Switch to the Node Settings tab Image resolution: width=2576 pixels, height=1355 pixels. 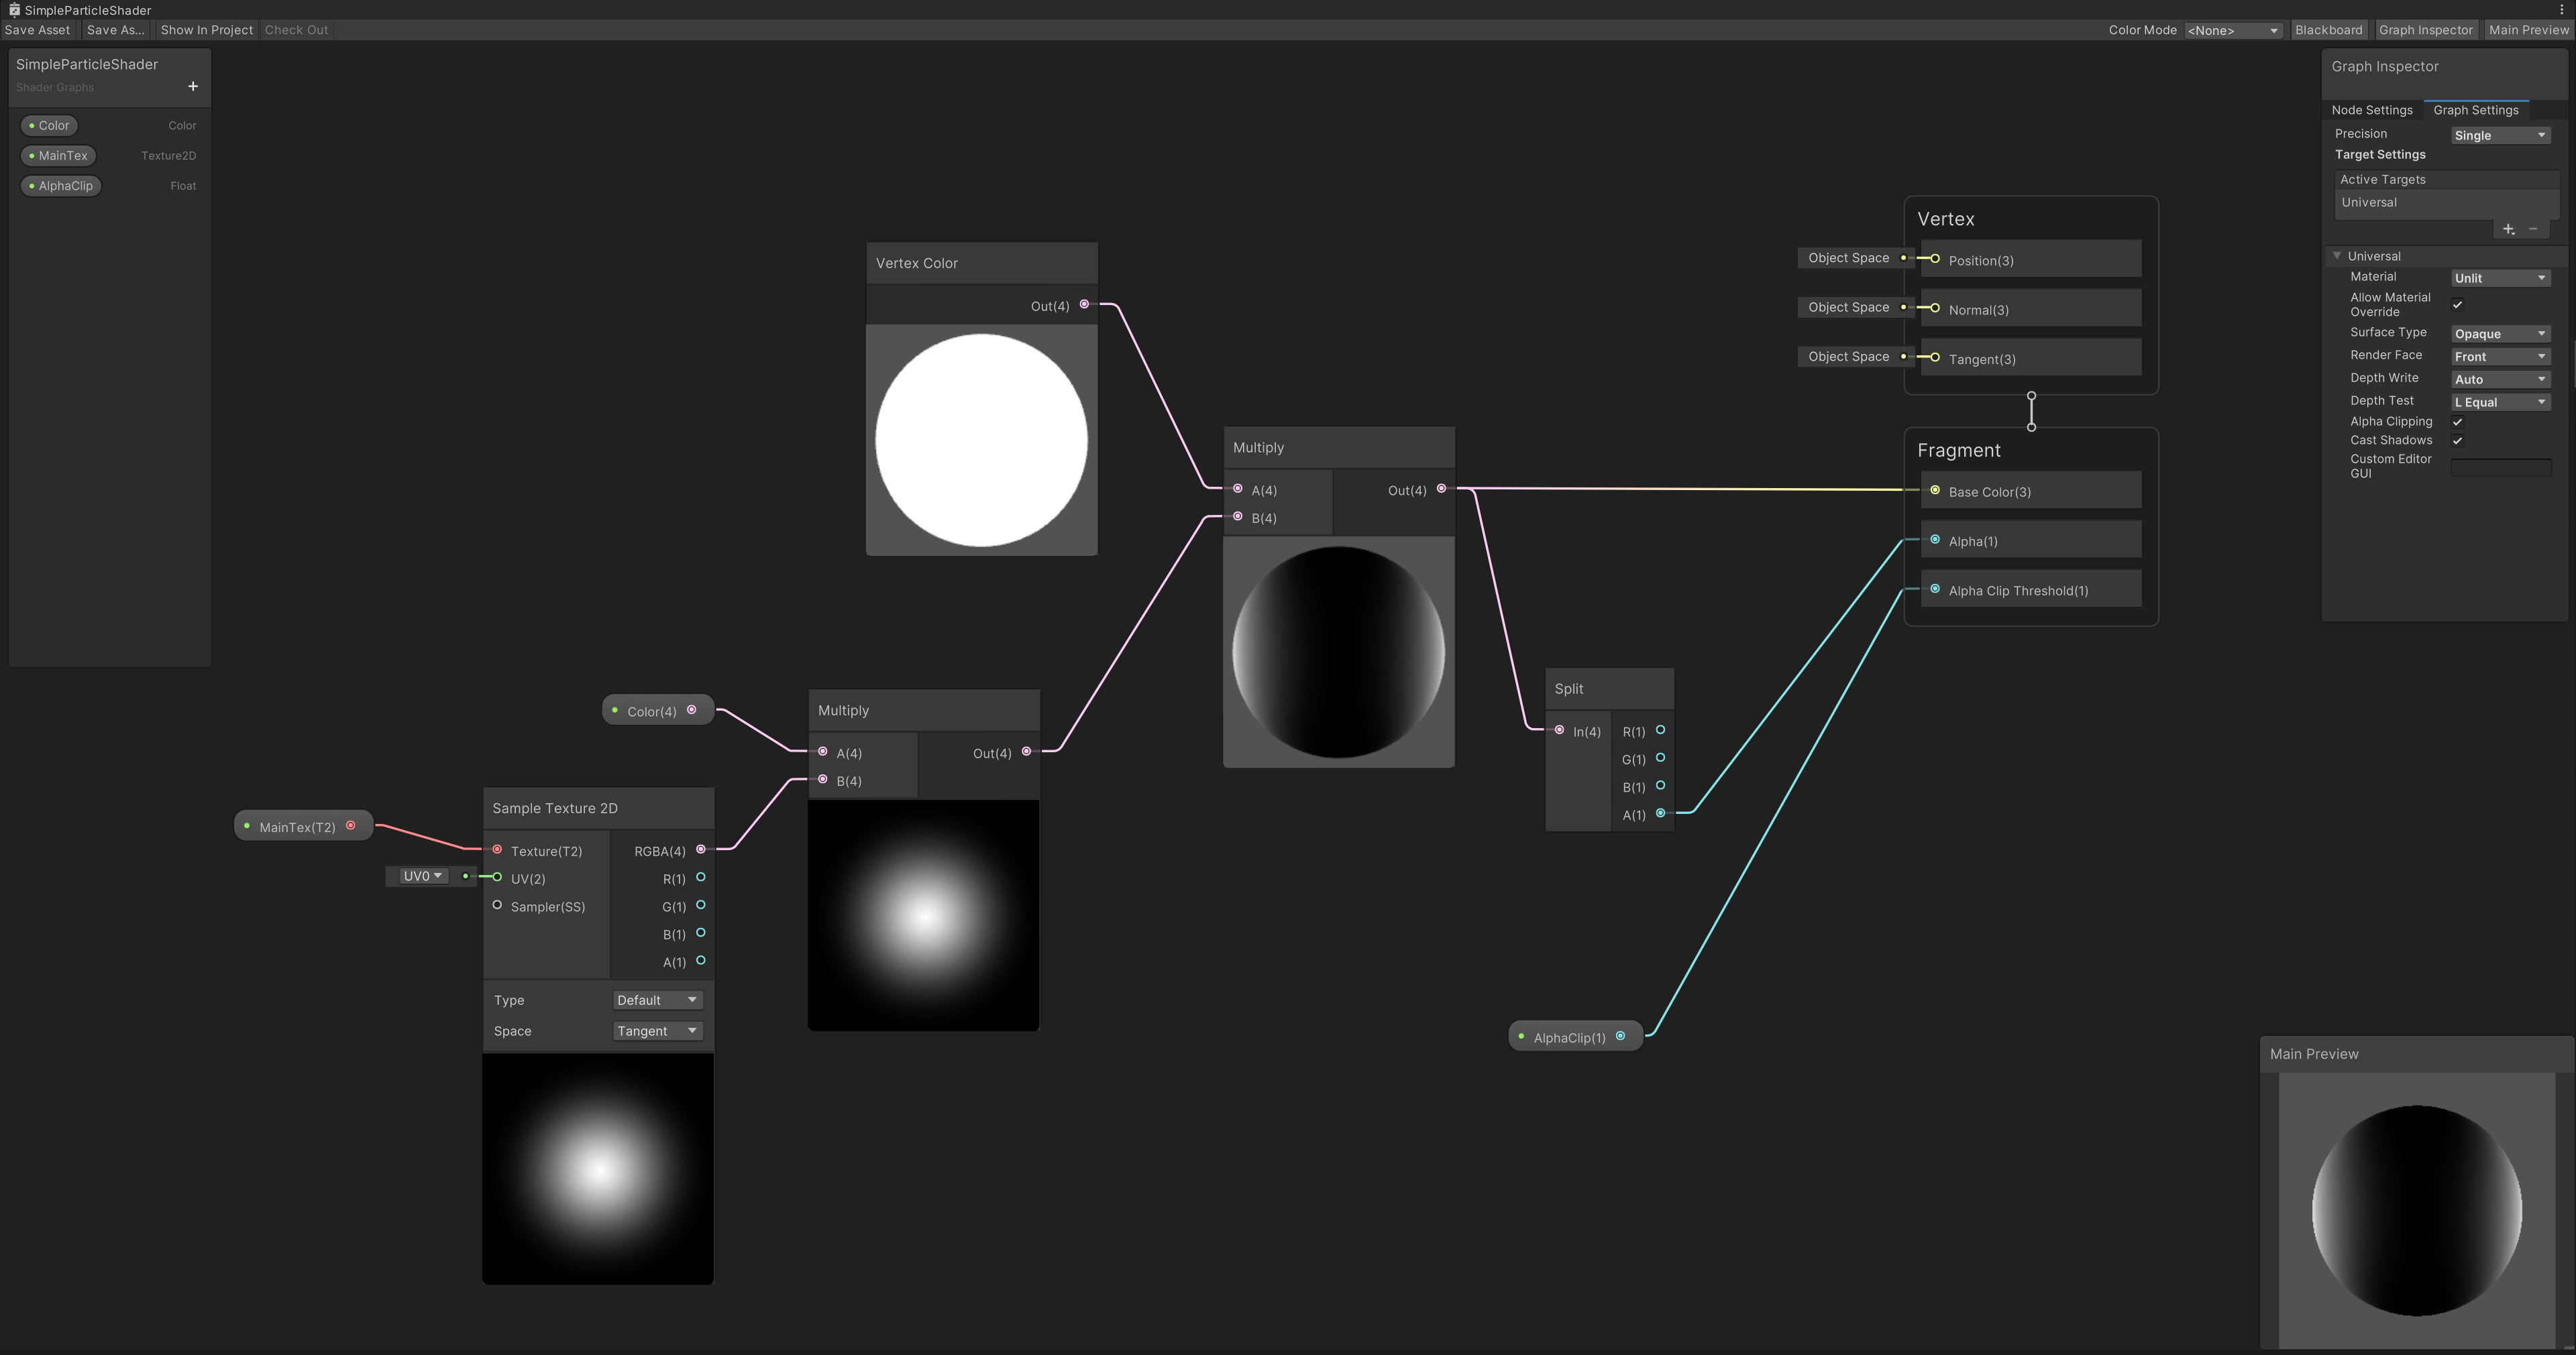point(2372,110)
